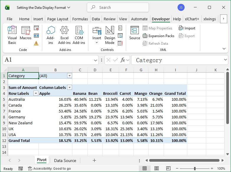Switch to Page Break Preview
Screen dimensions: 231x172
pyautogui.click(x=168, y=168)
